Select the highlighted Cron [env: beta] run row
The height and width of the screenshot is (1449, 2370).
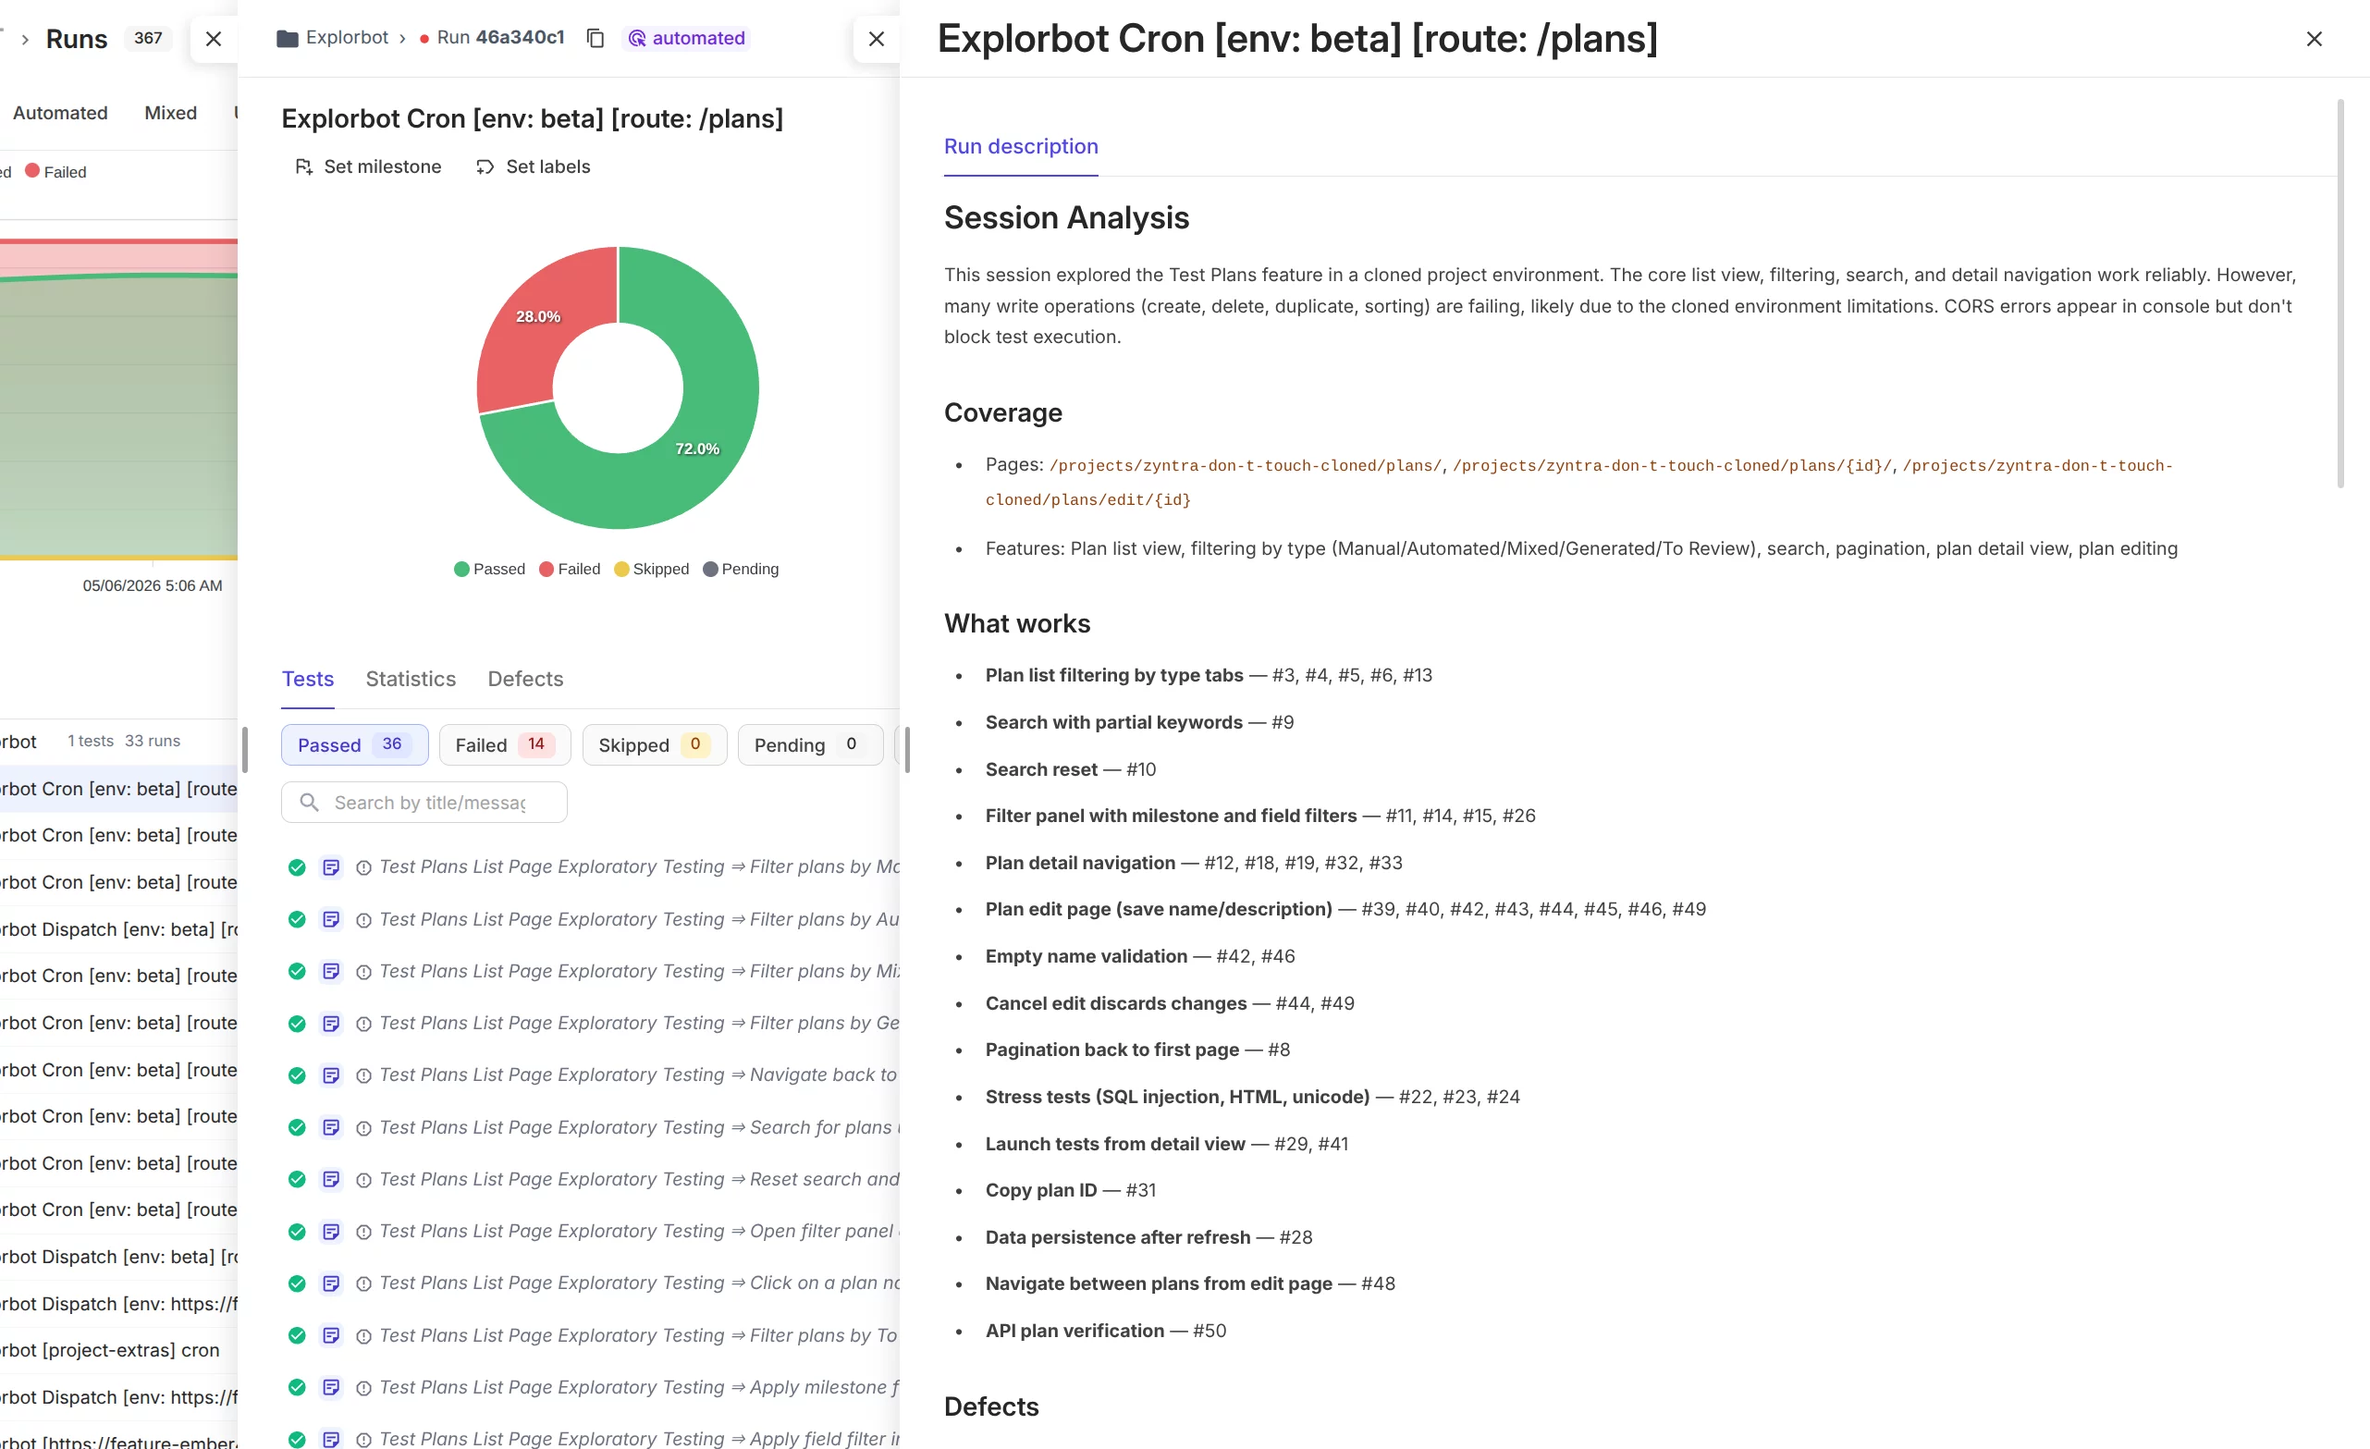(118, 788)
